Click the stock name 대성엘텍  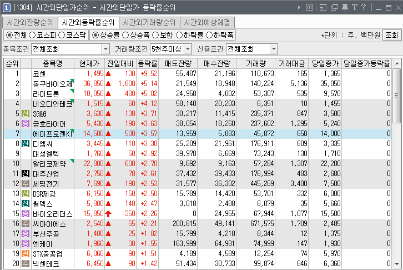46,154
